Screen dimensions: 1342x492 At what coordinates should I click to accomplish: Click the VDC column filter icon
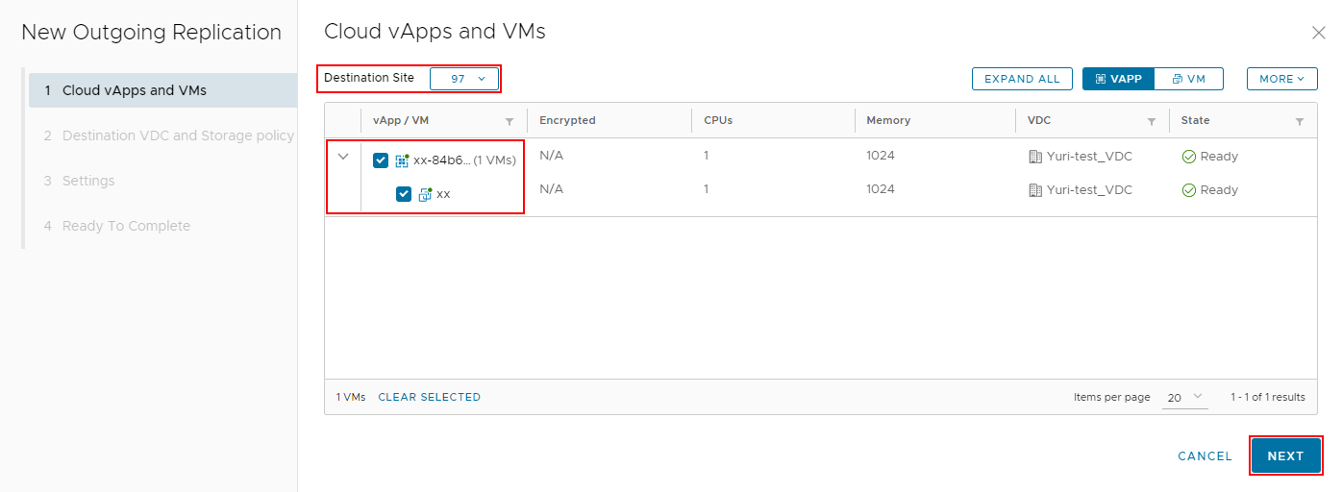[1151, 122]
